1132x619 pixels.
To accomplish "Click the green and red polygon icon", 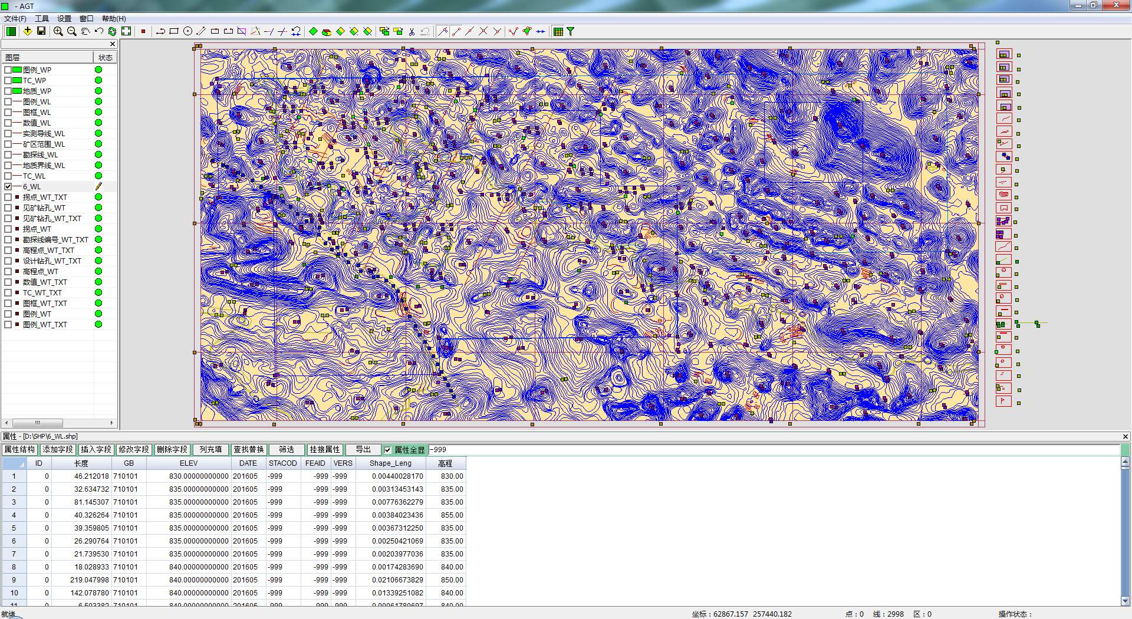I will (x=327, y=31).
